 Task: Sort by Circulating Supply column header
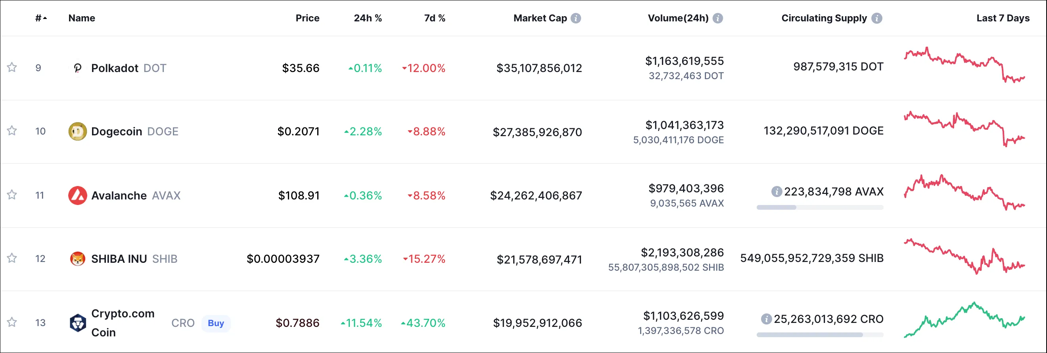tap(824, 18)
